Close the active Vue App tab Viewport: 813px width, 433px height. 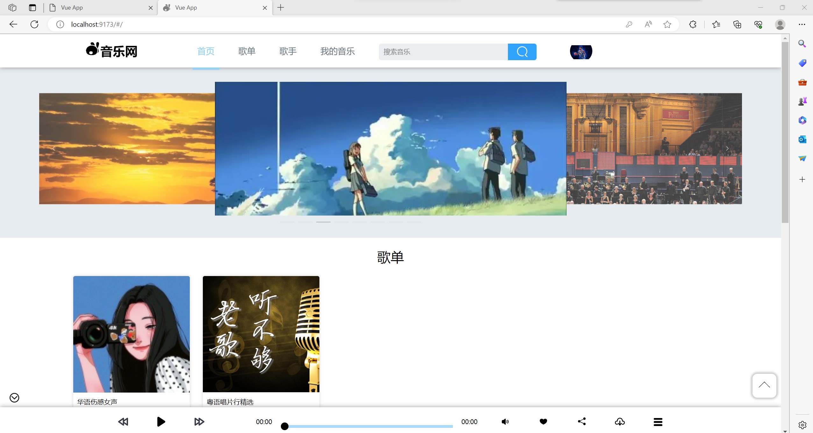265,8
